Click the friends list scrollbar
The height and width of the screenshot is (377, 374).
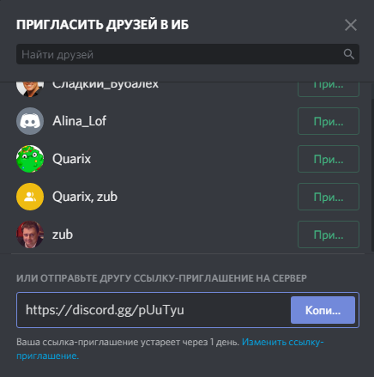372,175
